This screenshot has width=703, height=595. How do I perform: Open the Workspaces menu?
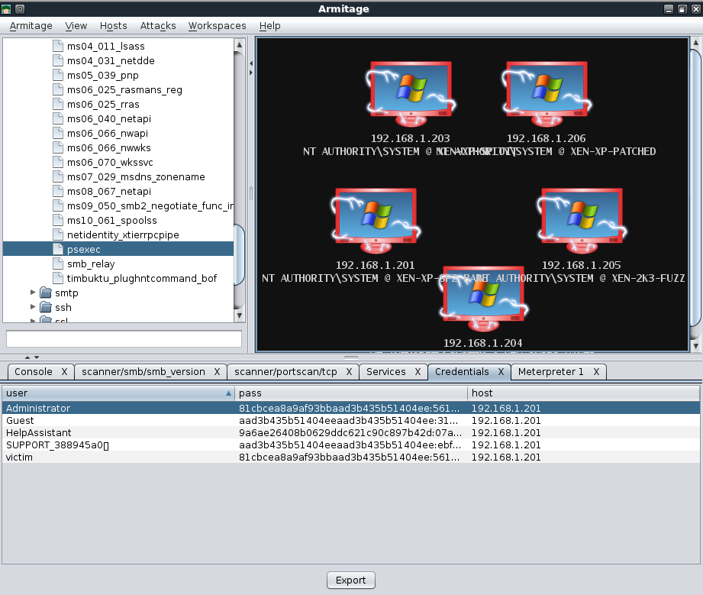pos(218,26)
